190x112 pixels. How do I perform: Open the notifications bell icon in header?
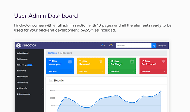(110, 45)
